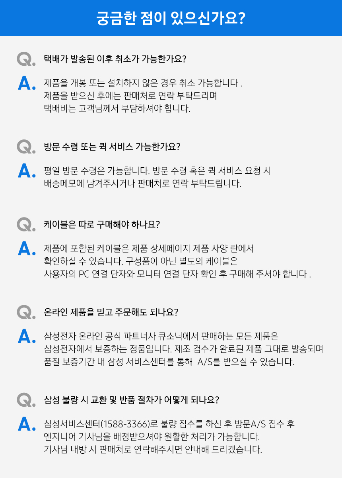Click the line 품질 보증기간 내 삼성 서비스센터를 통해 A/S
Screen dimensions: 342x478
[x=169, y=362]
